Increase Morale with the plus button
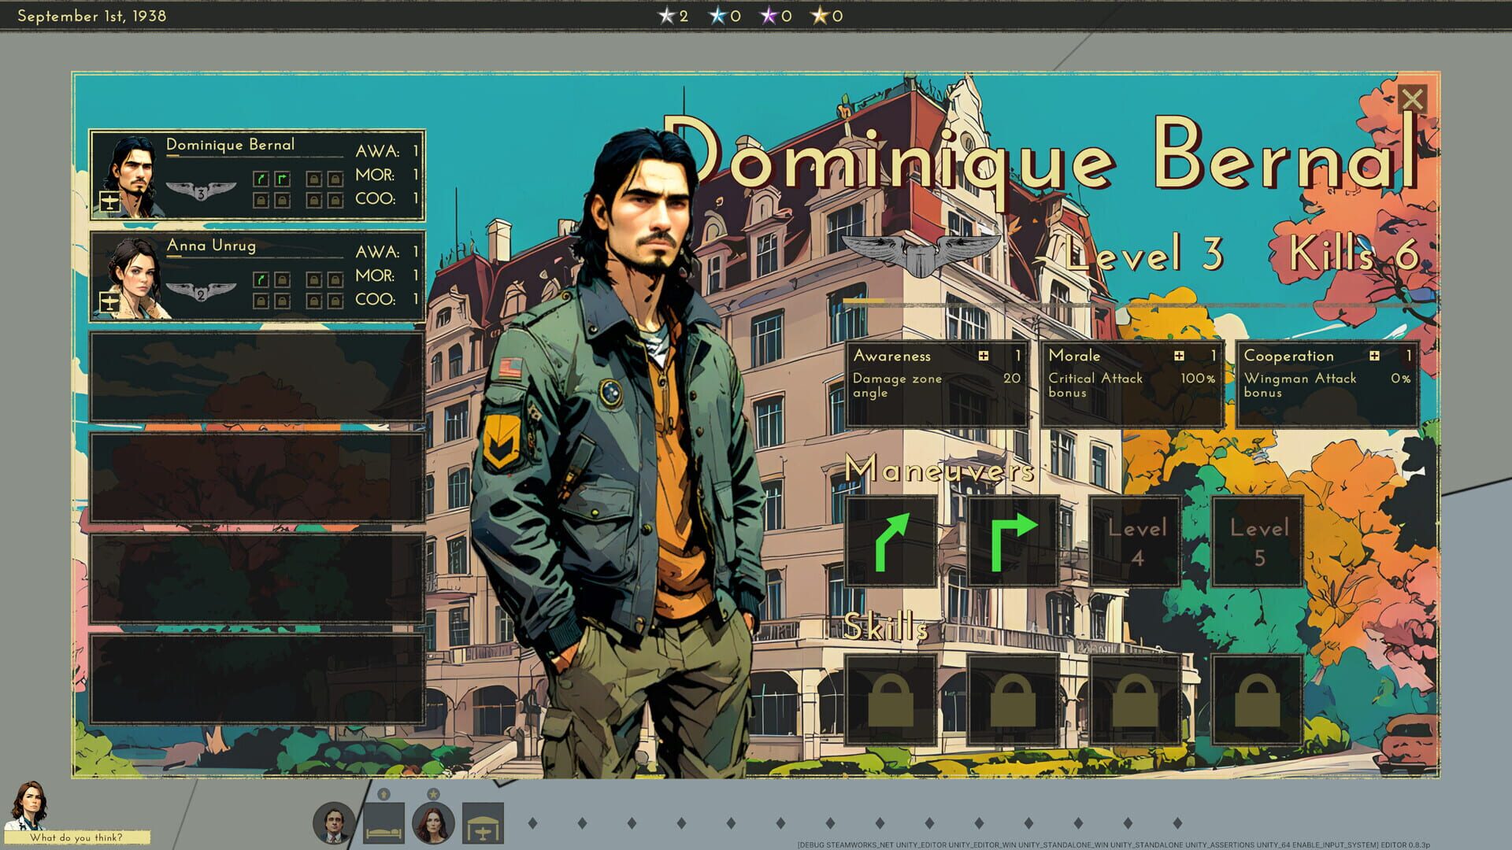This screenshot has height=850, width=1512. [x=1179, y=356]
